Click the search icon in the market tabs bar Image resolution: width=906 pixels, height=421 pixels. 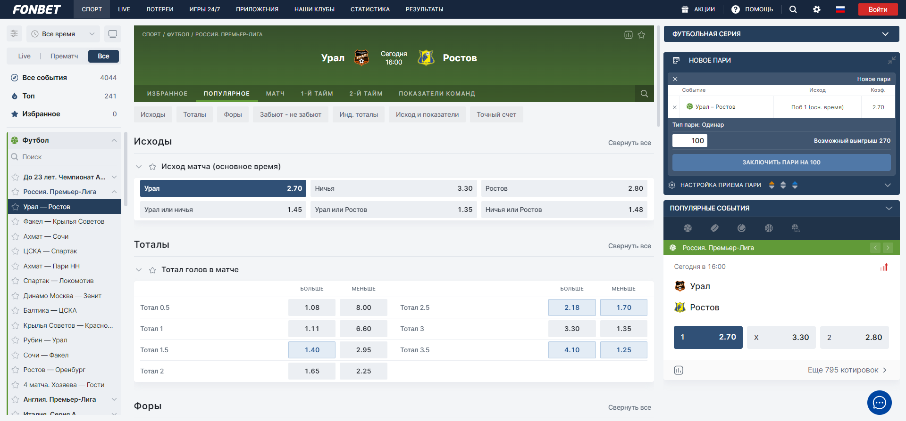coord(644,94)
